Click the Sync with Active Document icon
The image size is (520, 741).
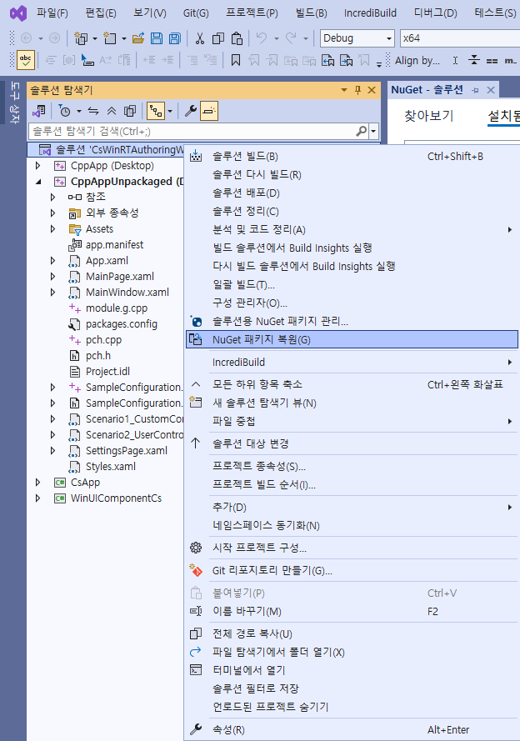93,111
